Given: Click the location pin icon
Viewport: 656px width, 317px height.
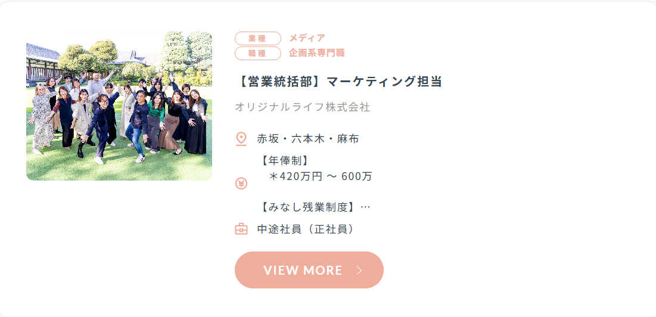Looking at the screenshot, I should tap(241, 139).
